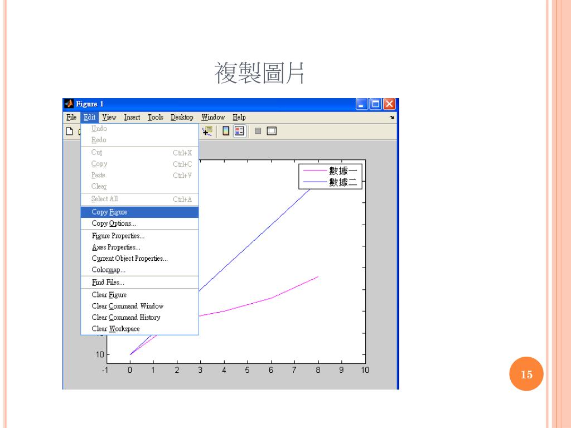
Task: Open Copy Options... from Edit menu
Action: [140, 223]
